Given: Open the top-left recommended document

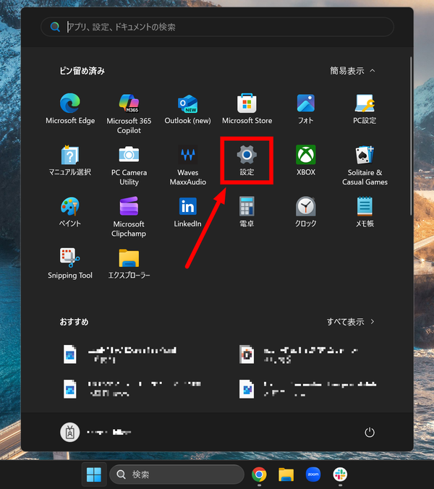Looking at the screenshot, I should [x=120, y=354].
